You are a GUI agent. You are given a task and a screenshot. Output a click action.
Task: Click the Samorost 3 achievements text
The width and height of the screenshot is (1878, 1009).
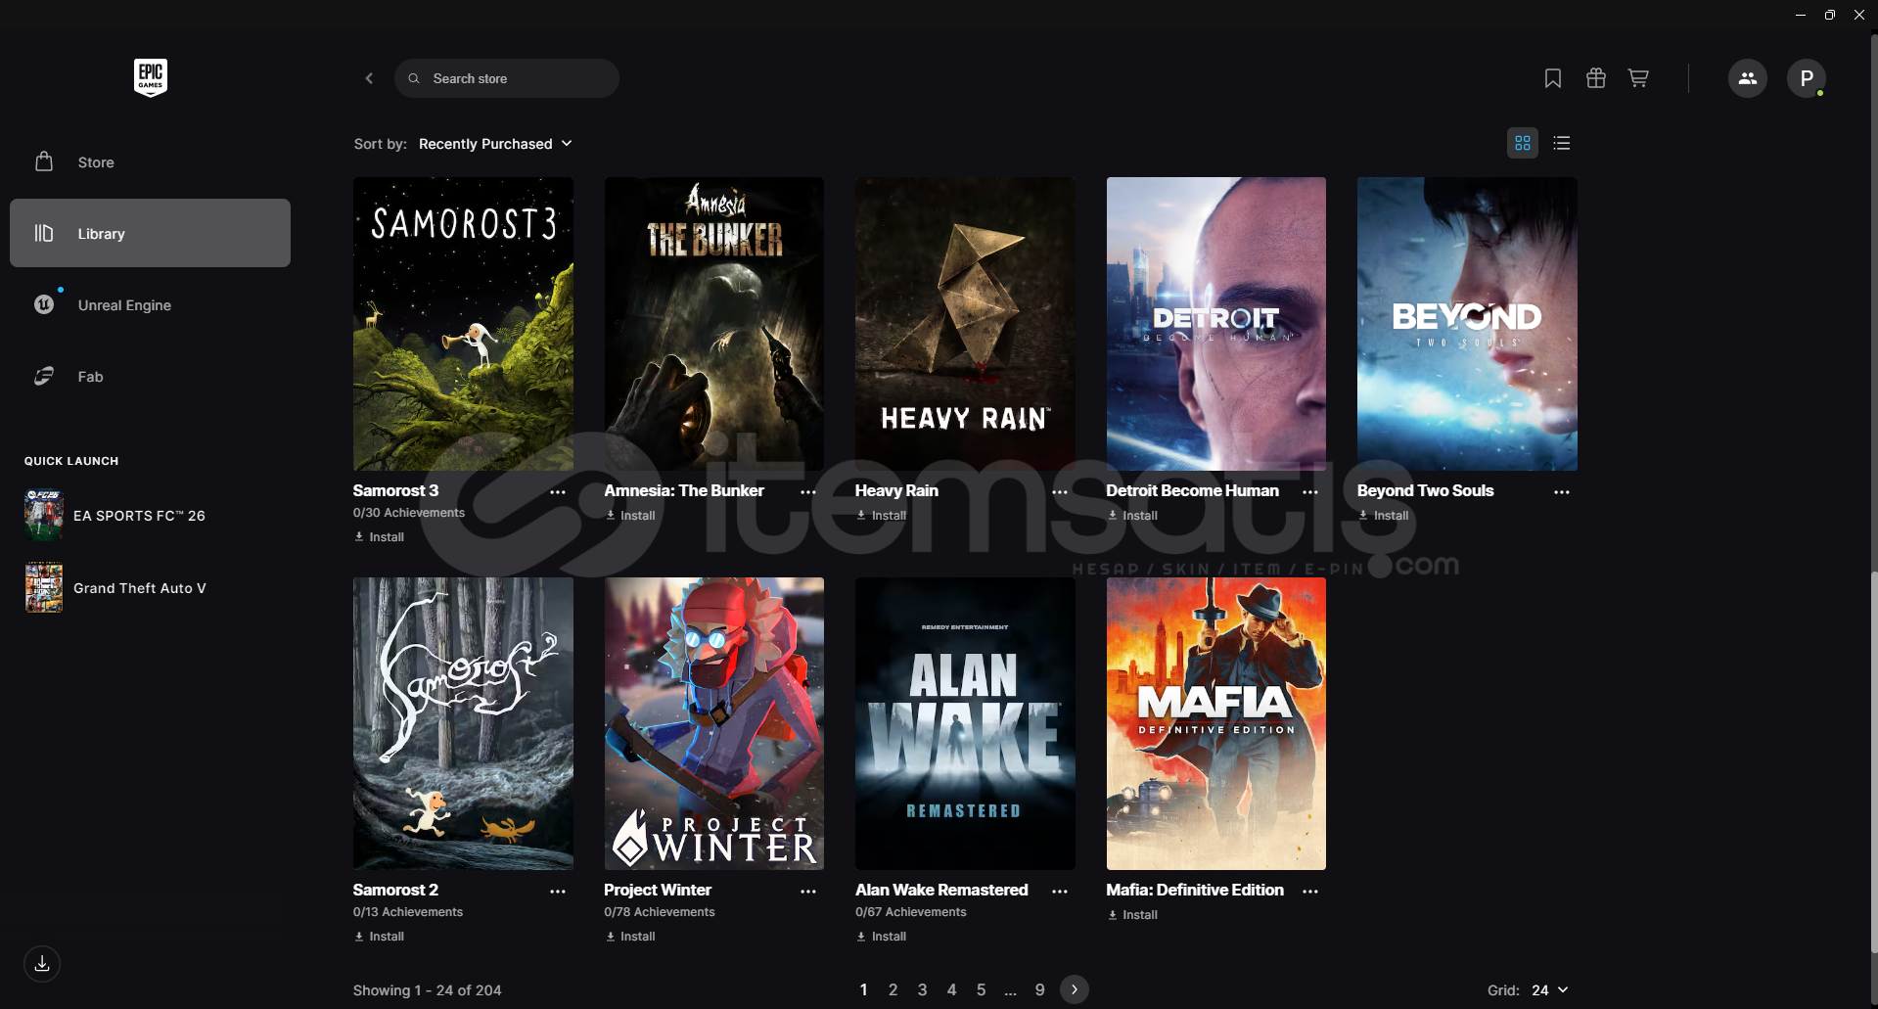click(409, 513)
